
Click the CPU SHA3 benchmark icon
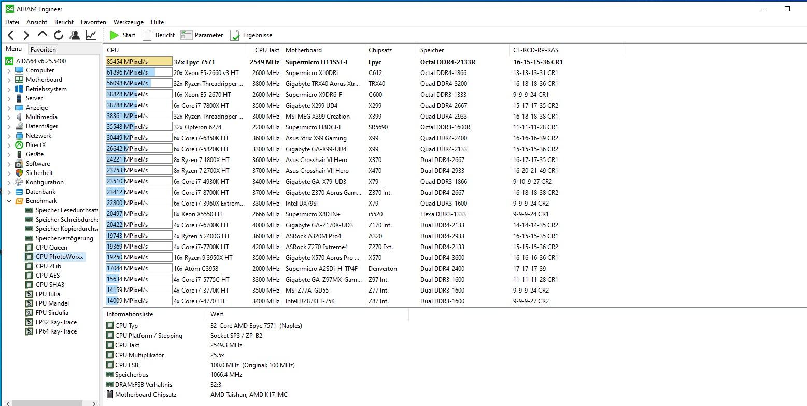29,285
